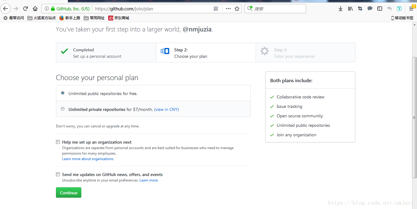The width and height of the screenshot is (417, 209).
Task: Click the green circular T extension icon
Action: (x=399, y=9)
